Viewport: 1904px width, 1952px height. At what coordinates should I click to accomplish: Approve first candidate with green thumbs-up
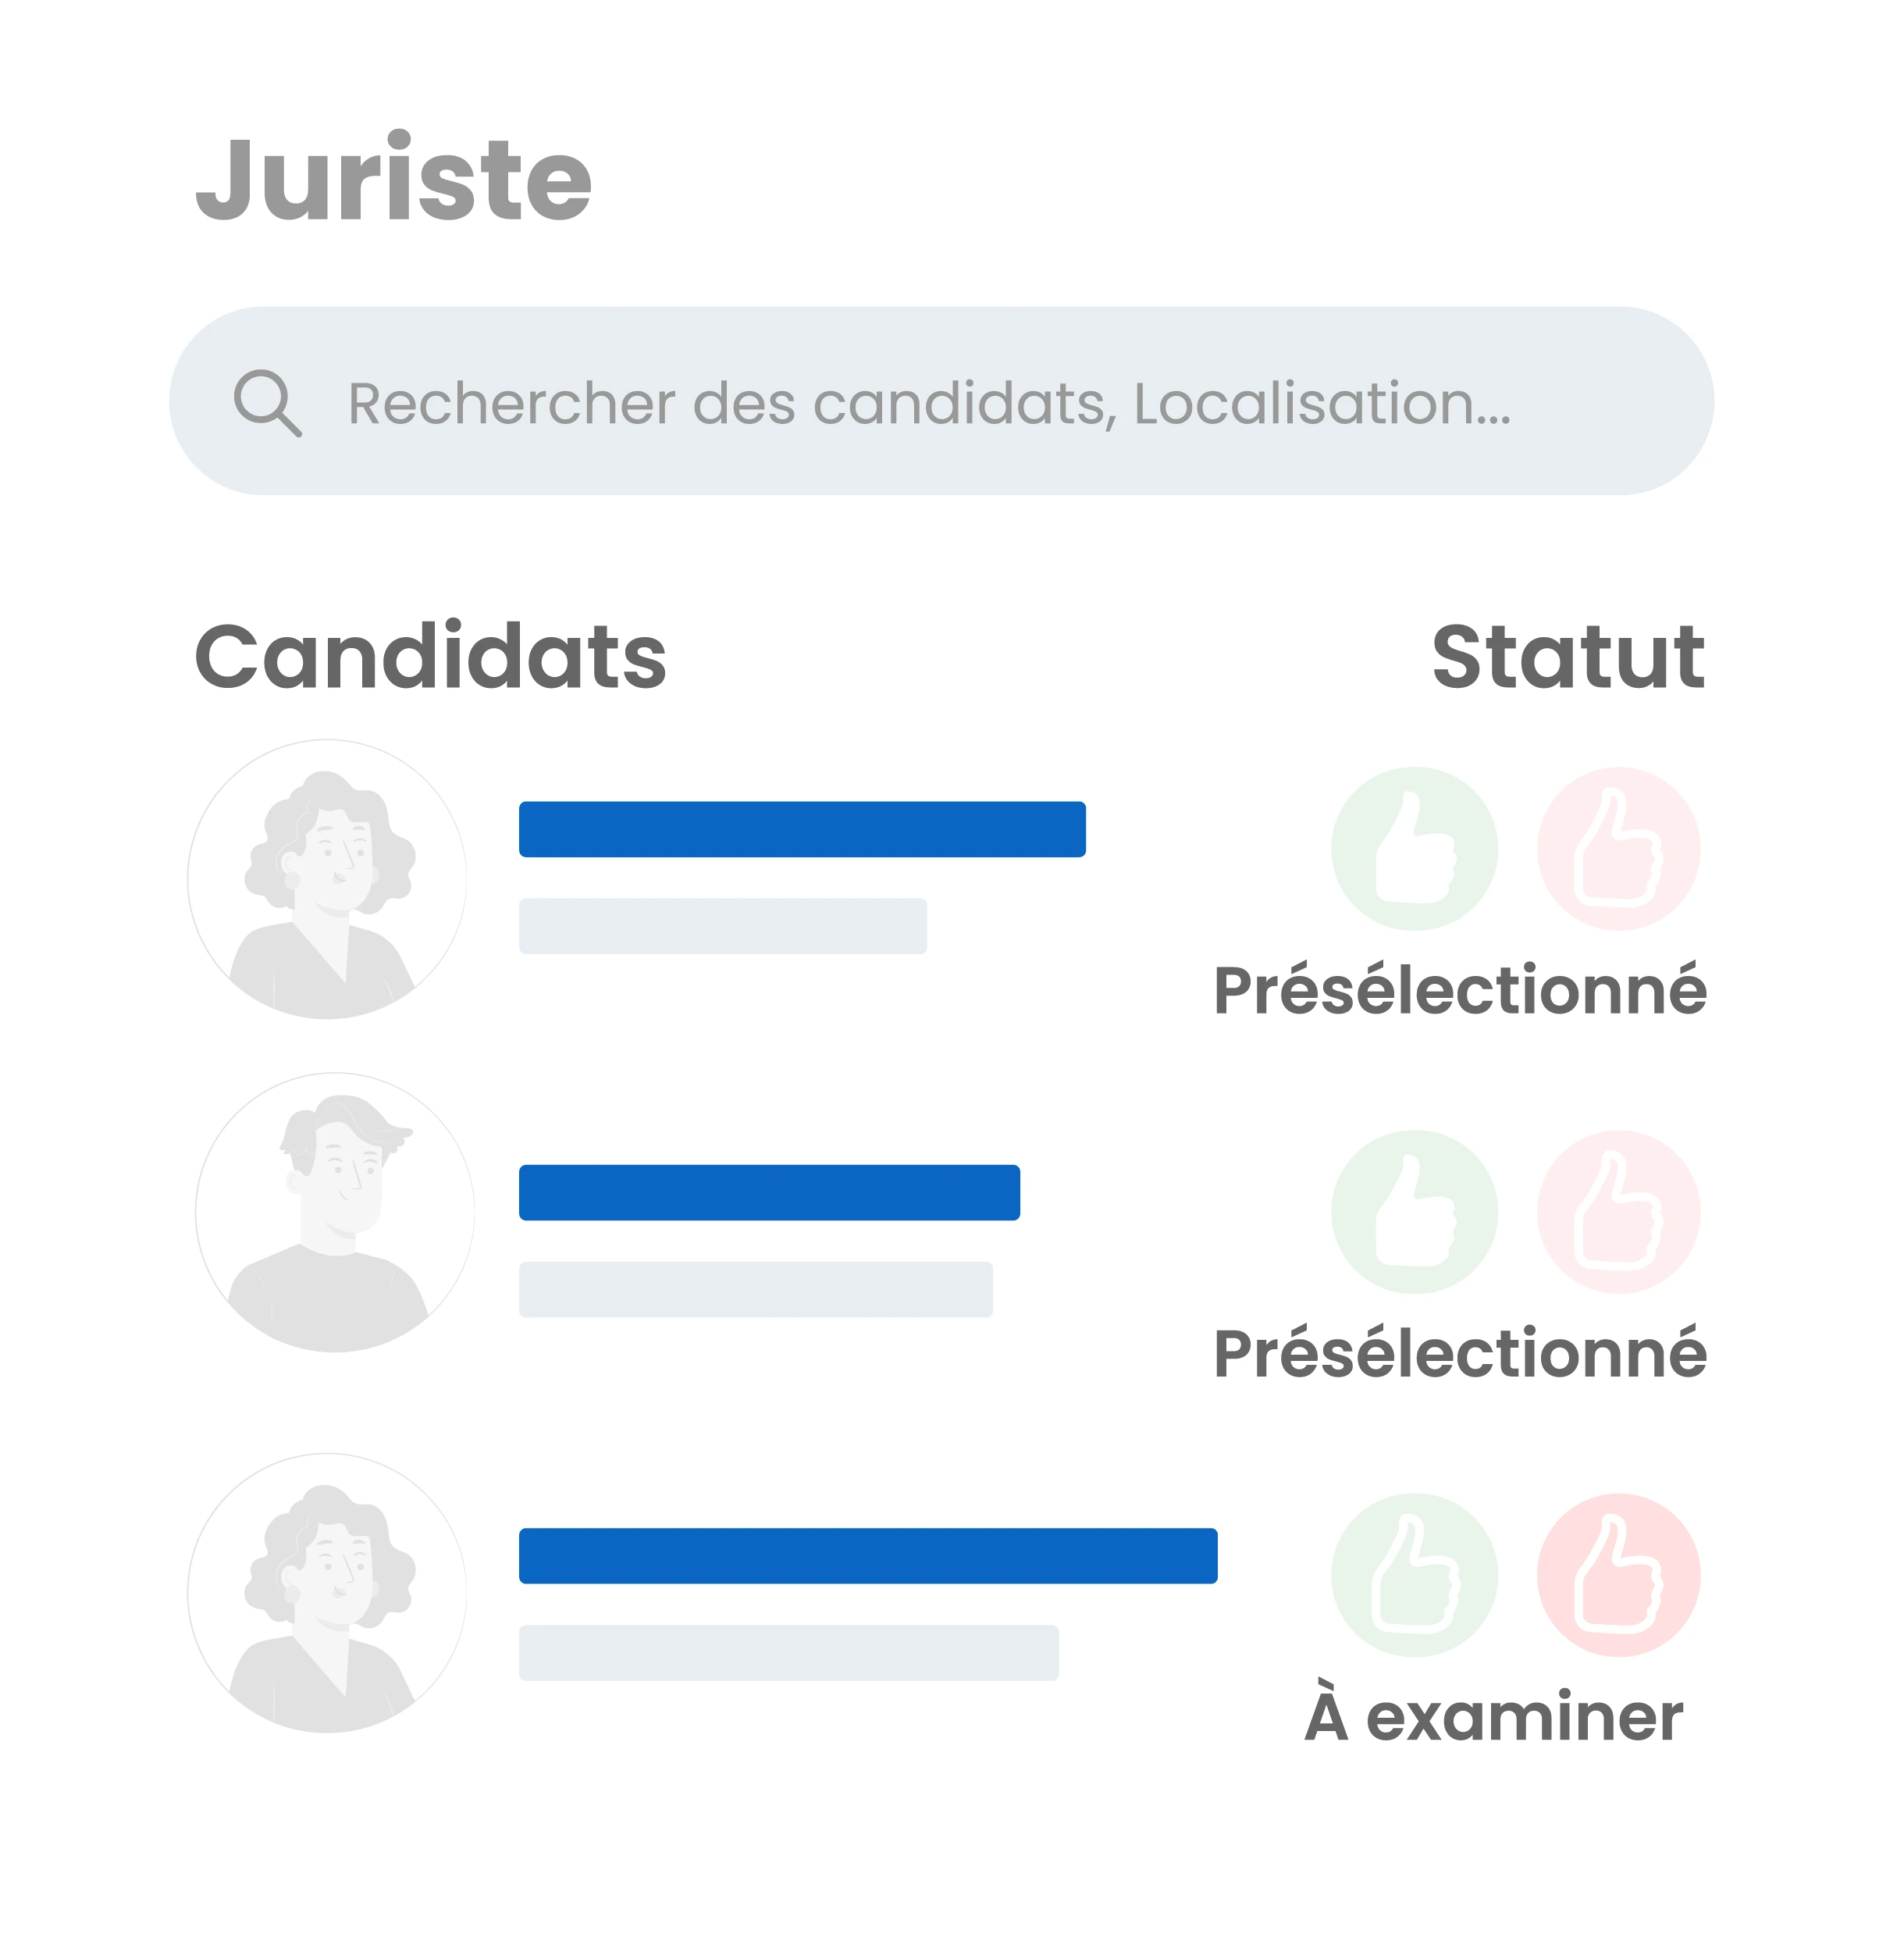tap(1413, 849)
